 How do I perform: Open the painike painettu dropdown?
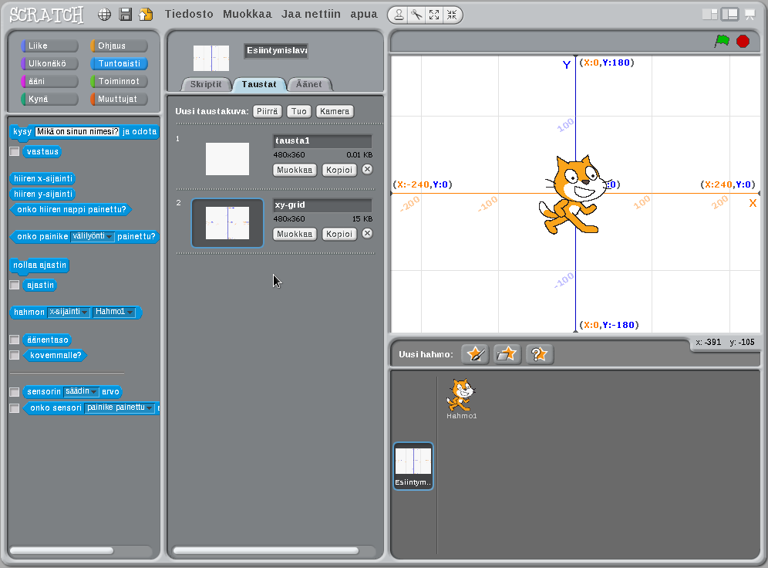point(120,407)
